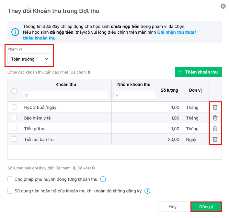The height and width of the screenshot is (218, 229).
Task: Click the Thêm khoản thu button
Action: tap(198, 72)
